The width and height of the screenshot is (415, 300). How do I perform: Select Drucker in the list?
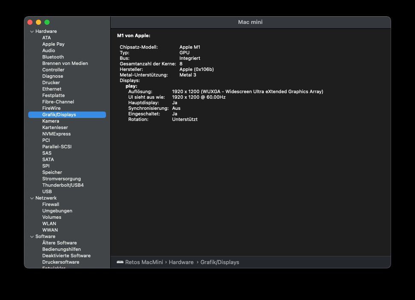(51, 82)
